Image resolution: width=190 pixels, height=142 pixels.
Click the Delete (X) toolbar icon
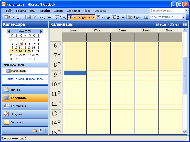[35, 17]
